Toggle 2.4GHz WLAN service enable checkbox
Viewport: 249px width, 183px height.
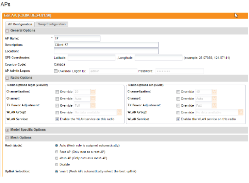click(57, 119)
